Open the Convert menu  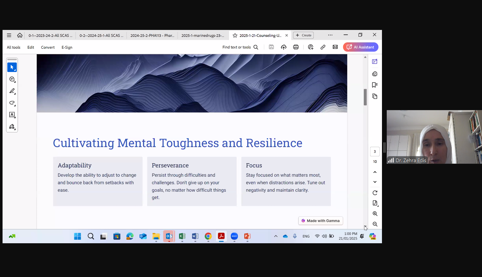coord(48,47)
